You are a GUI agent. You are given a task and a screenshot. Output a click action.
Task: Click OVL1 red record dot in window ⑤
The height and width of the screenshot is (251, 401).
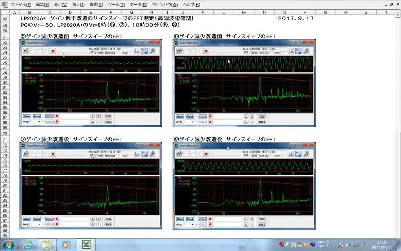click(57, 116)
